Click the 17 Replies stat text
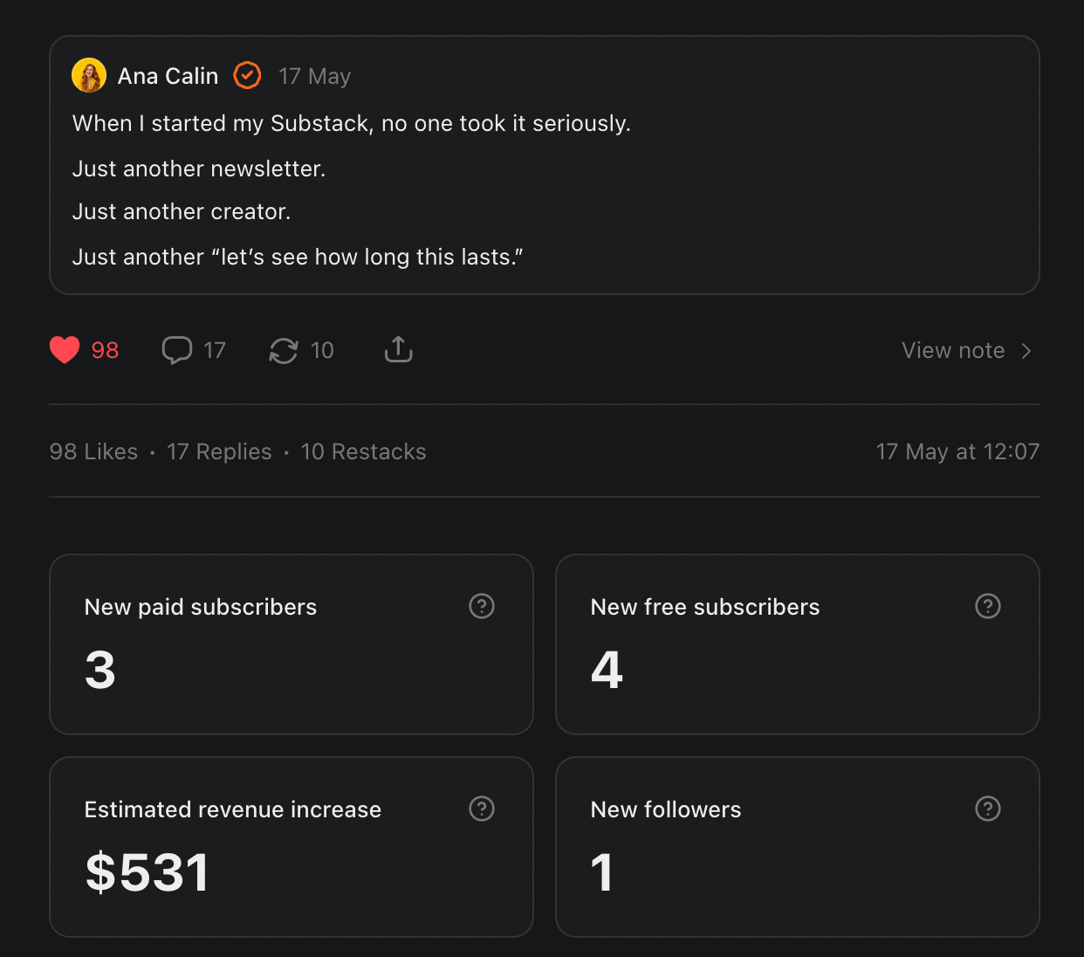The image size is (1084, 957). pos(219,451)
